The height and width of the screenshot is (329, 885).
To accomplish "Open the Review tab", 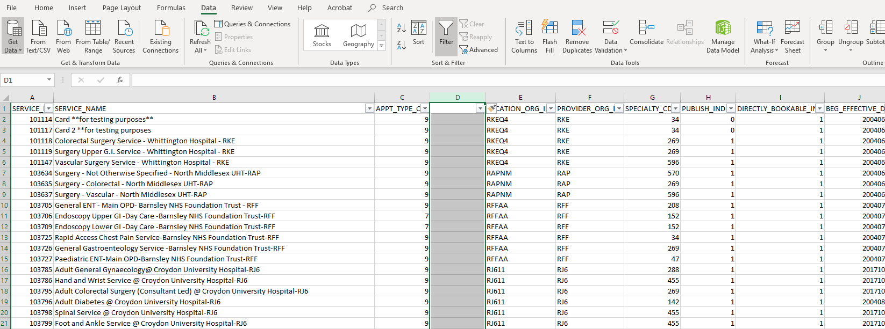I will (x=242, y=8).
